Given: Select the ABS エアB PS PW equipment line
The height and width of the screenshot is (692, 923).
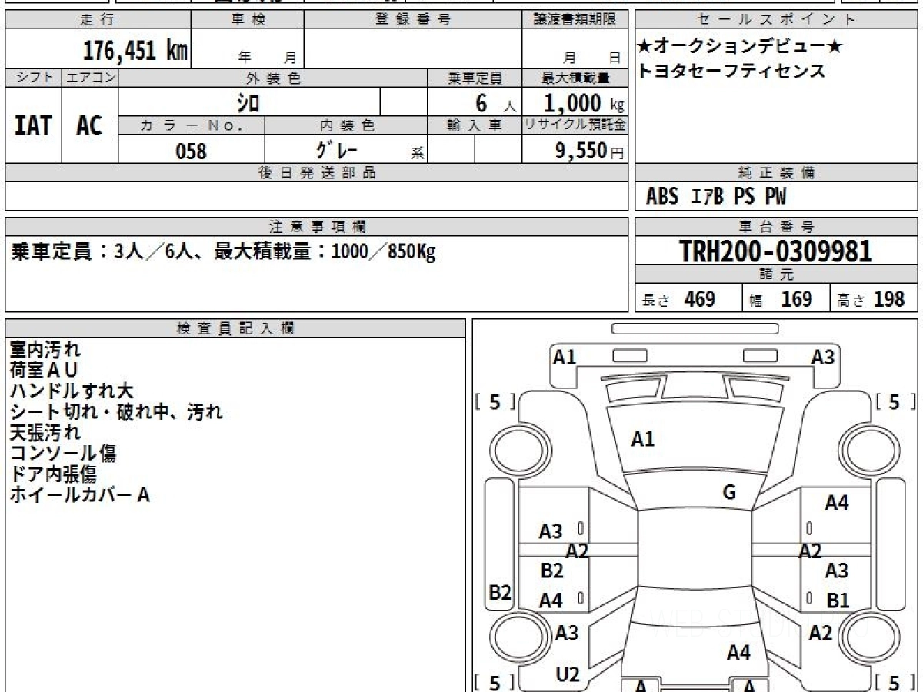Looking at the screenshot, I should pyautogui.click(x=716, y=197).
